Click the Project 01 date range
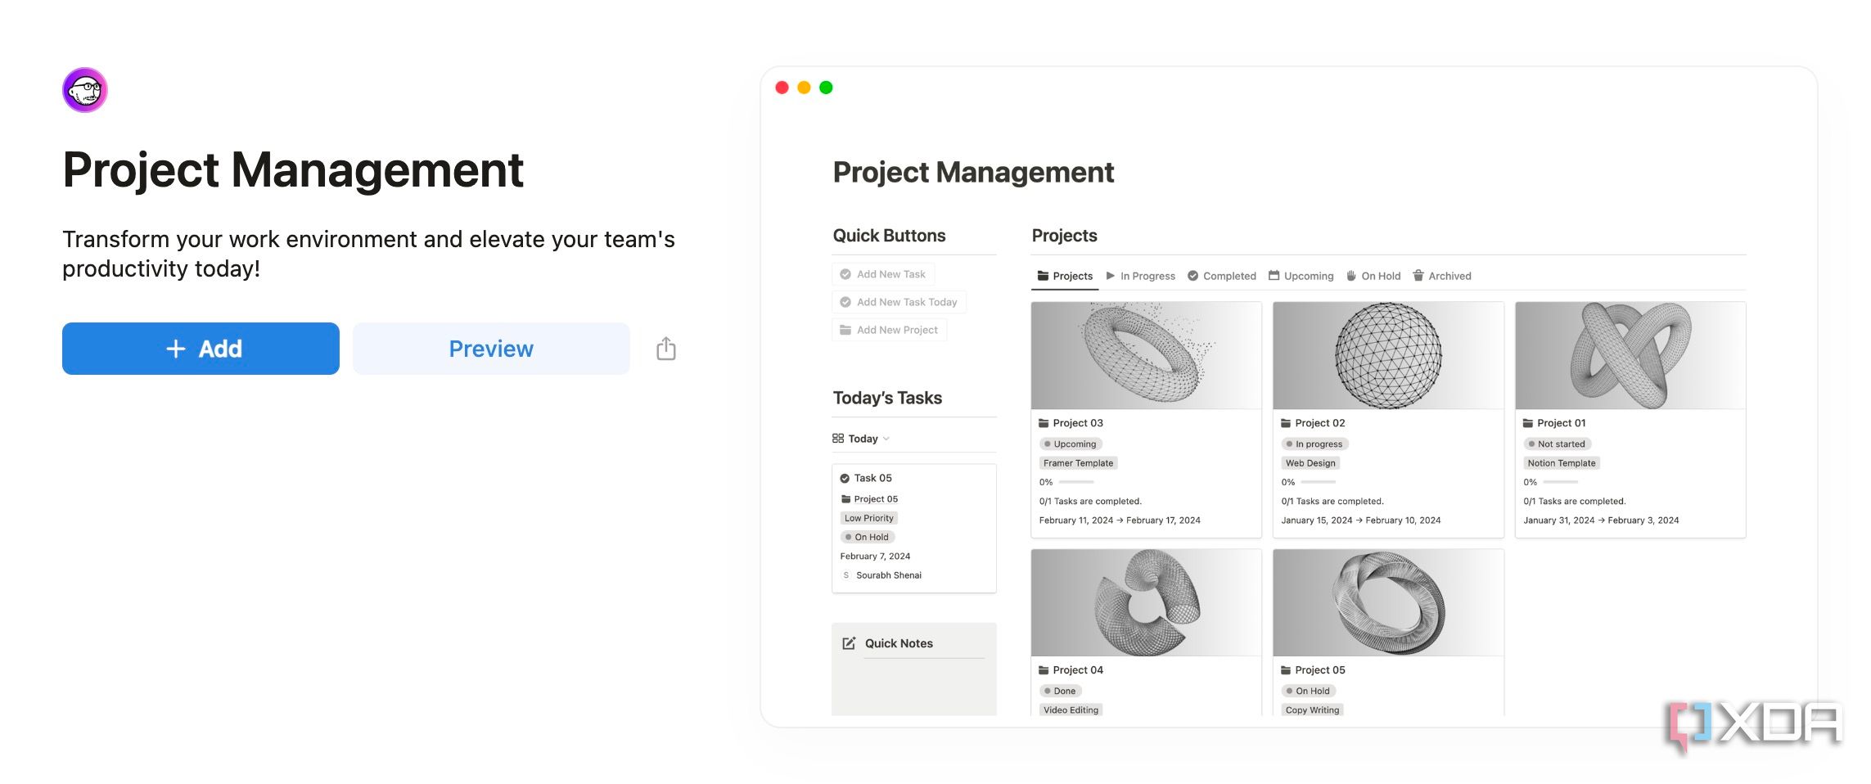The image size is (1871, 784). tap(1601, 520)
